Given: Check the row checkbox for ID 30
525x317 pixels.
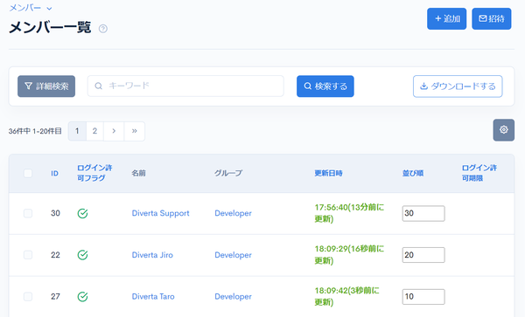Looking at the screenshot, I should [28, 213].
